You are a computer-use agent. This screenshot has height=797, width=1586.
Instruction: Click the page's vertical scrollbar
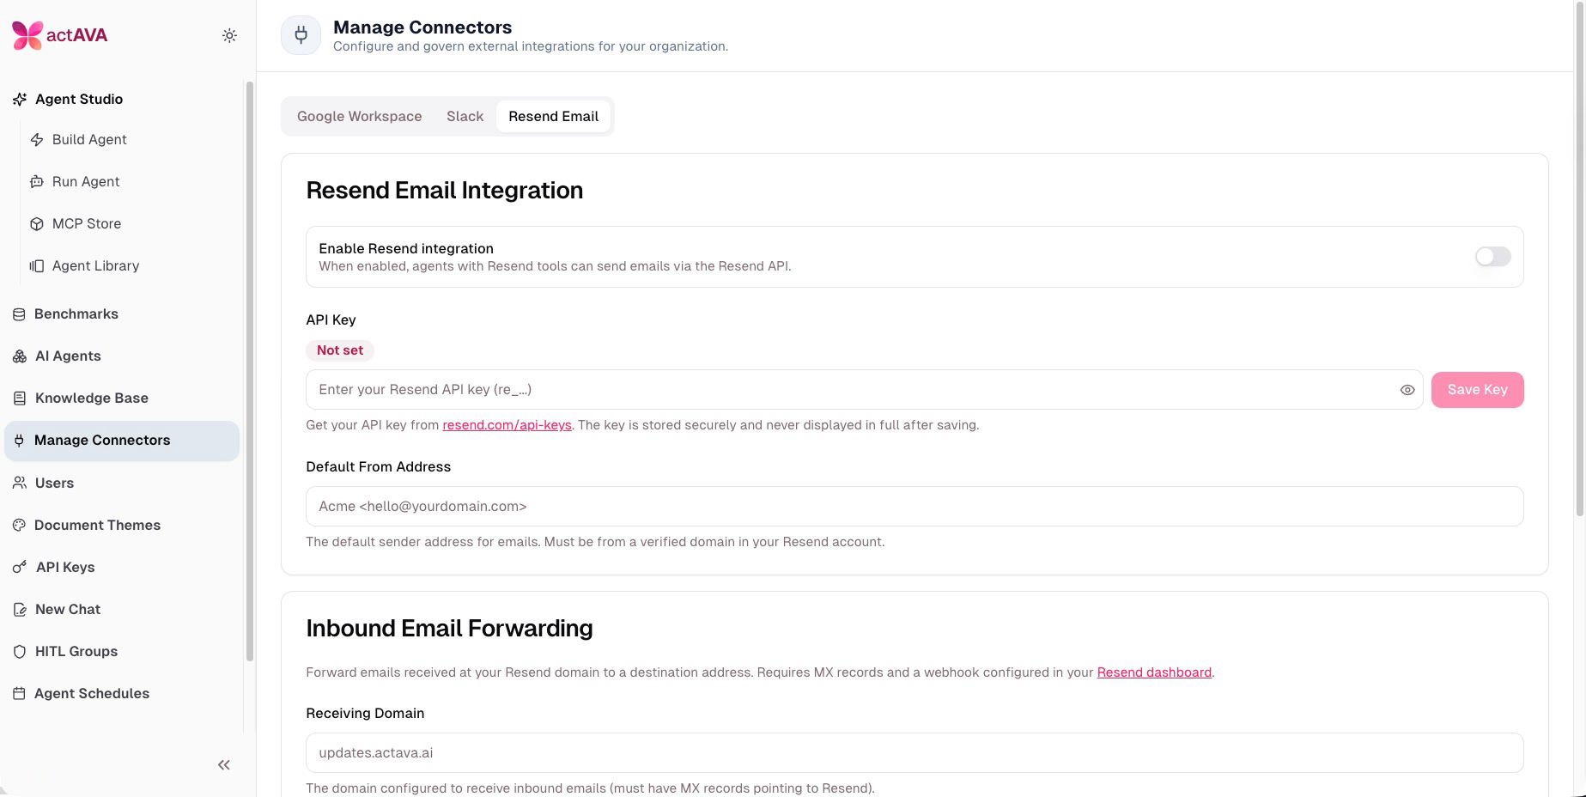(x=1580, y=258)
